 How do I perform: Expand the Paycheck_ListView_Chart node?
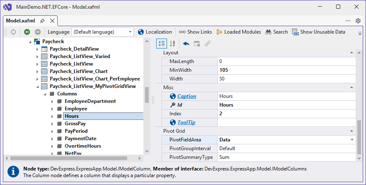pyautogui.click(x=37, y=71)
